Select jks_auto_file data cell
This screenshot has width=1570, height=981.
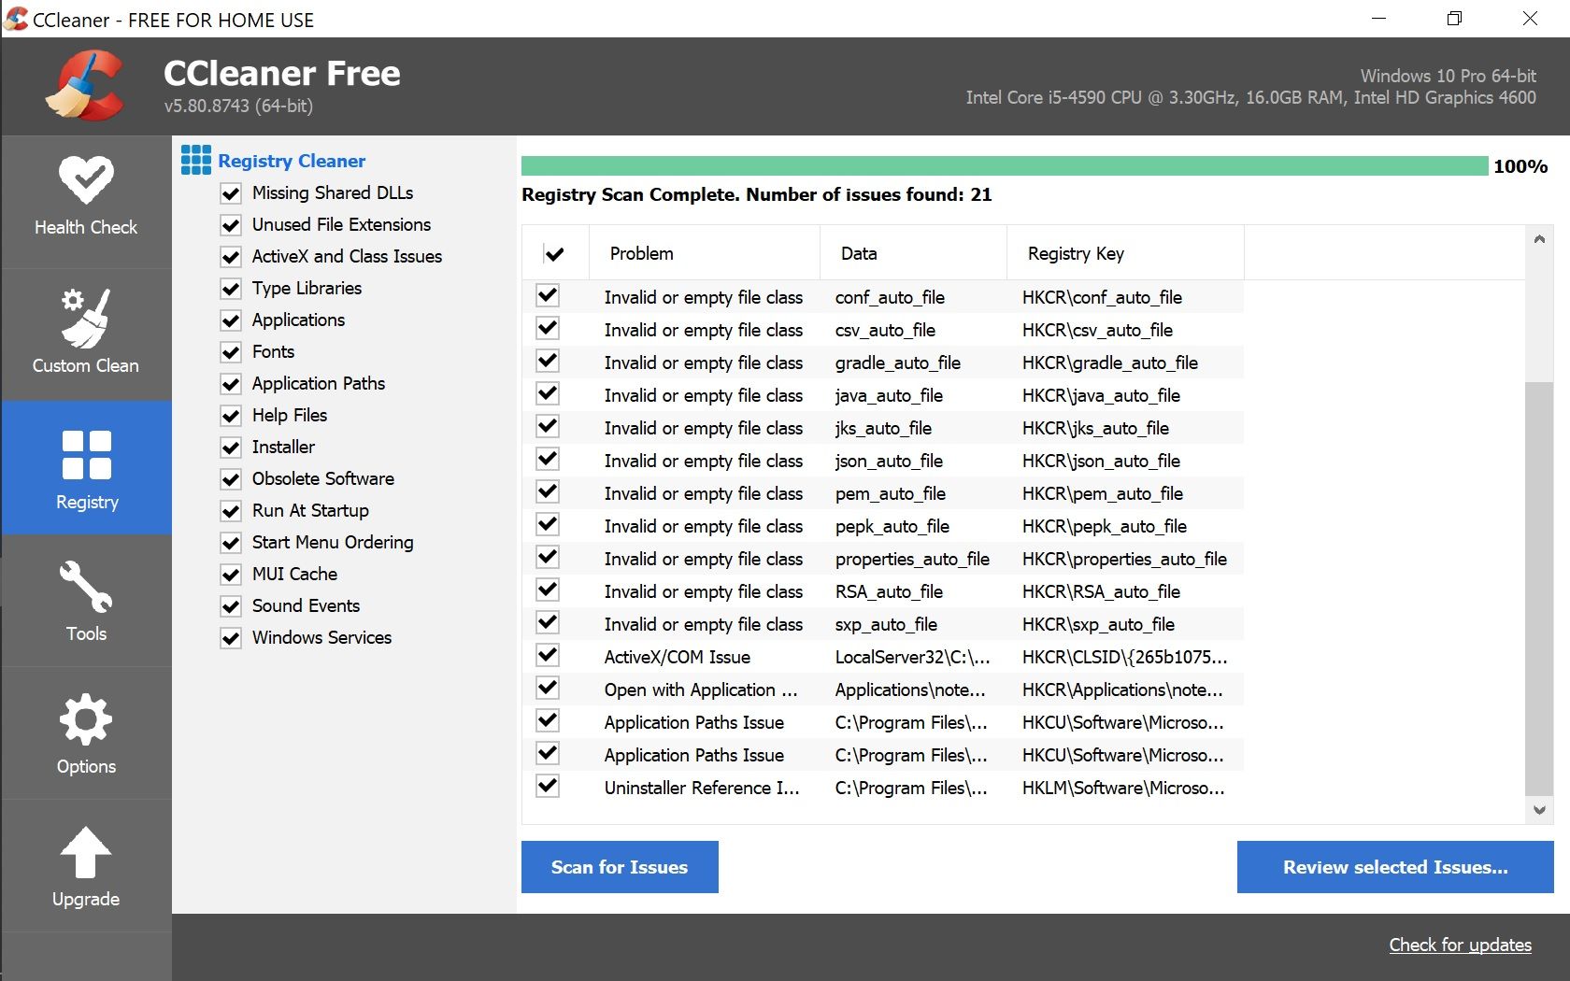[x=883, y=428]
